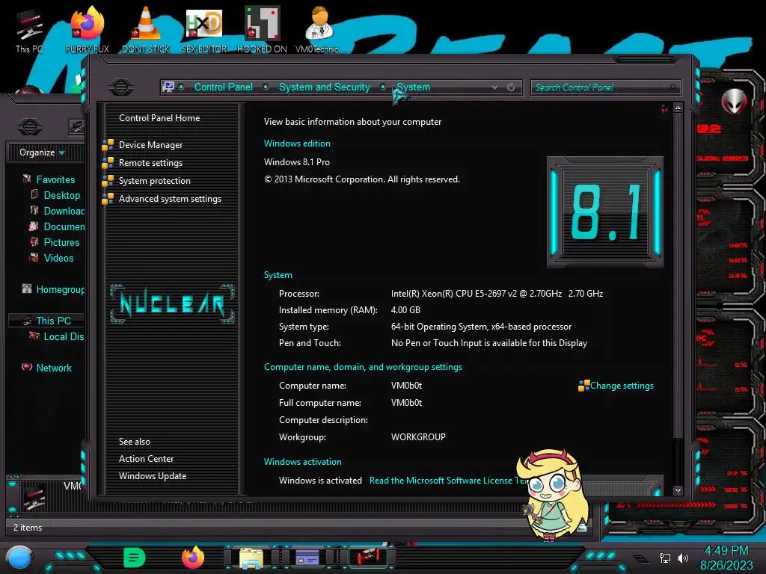766x574 pixels.
Task: Click the Alienware head gadget icon
Action: coord(735,101)
